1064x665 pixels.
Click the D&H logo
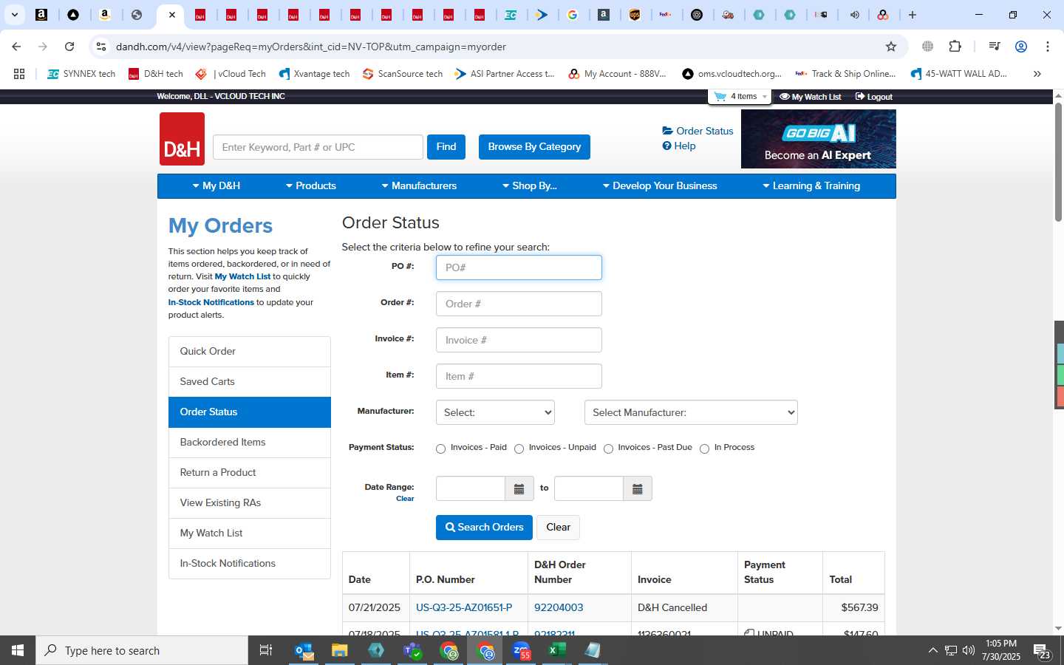point(182,139)
